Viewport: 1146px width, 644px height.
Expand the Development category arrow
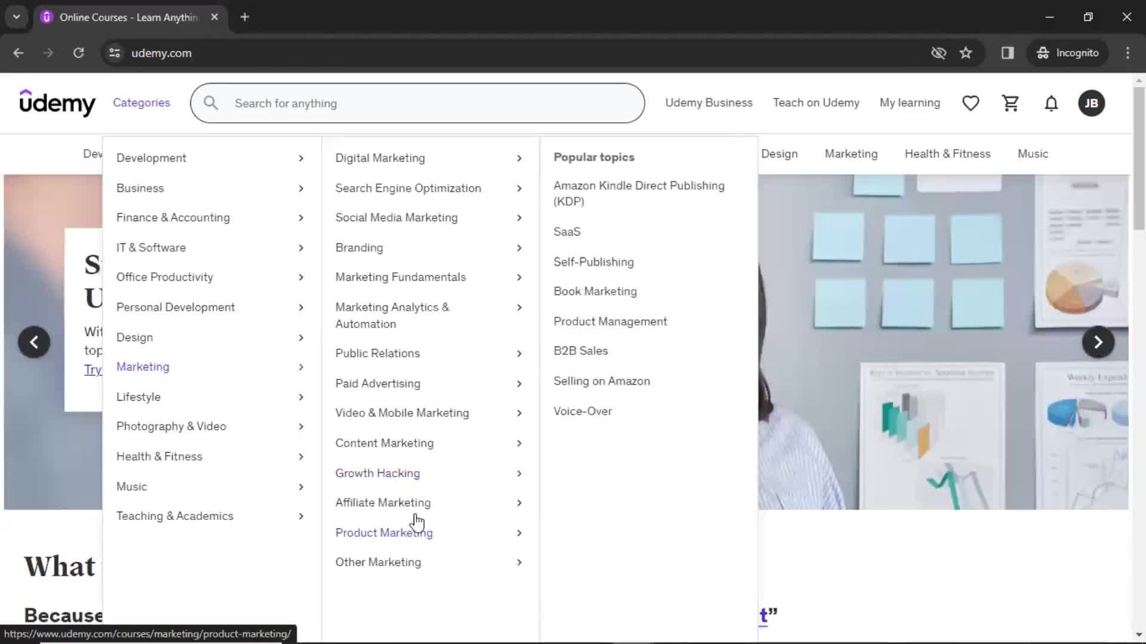point(301,158)
